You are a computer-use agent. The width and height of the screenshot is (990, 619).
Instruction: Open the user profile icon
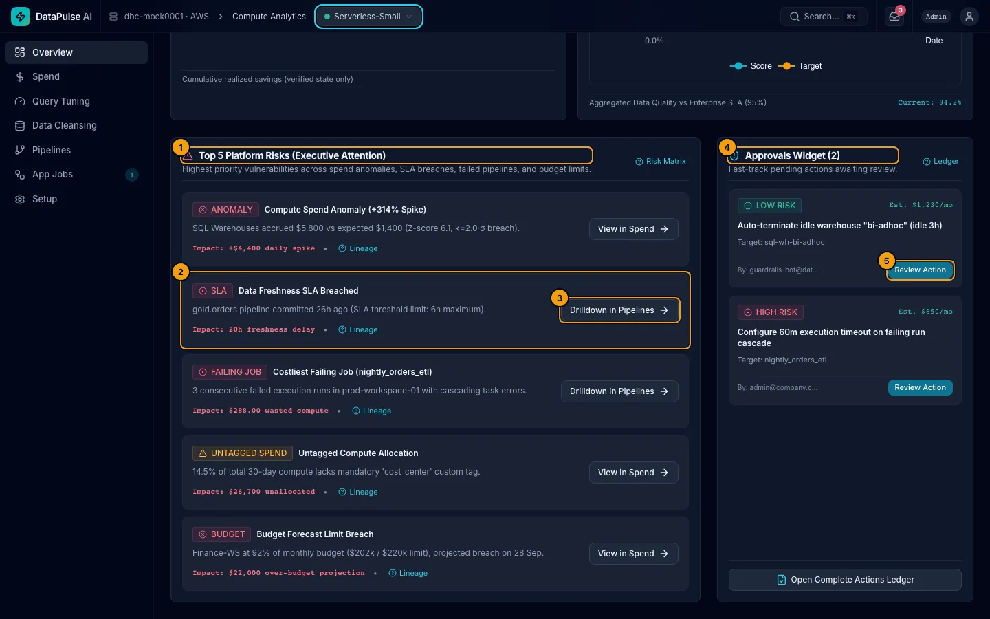click(x=969, y=17)
